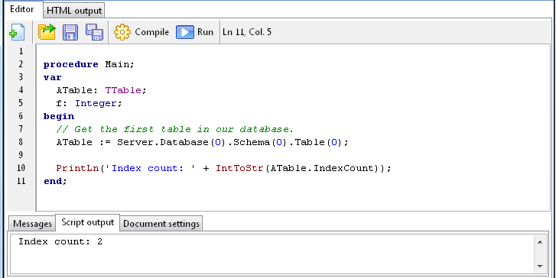Click the 'ATable := Server.Database(0)' assignment line
This screenshot has height=278, width=556.
point(203,142)
